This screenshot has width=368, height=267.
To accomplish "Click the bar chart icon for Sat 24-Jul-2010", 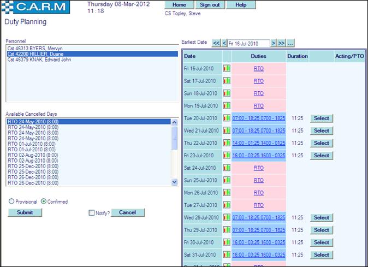I will [227, 168].
